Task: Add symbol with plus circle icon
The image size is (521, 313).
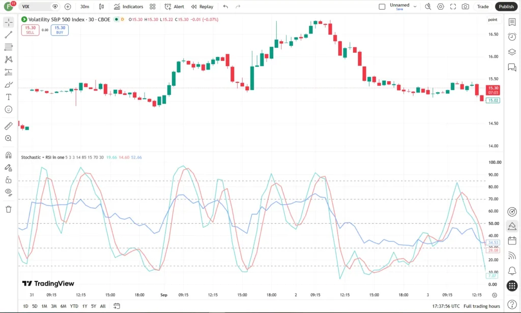Action: [68, 6]
